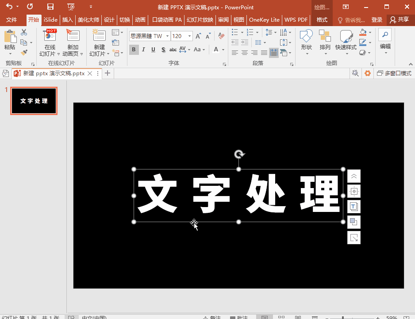Open the font size dropdown showing 120
415x319 pixels.
(189, 36)
